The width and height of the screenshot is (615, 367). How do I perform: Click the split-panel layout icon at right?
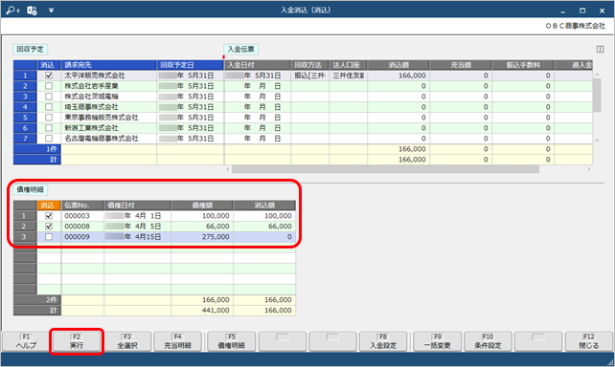click(x=600, y=49)
